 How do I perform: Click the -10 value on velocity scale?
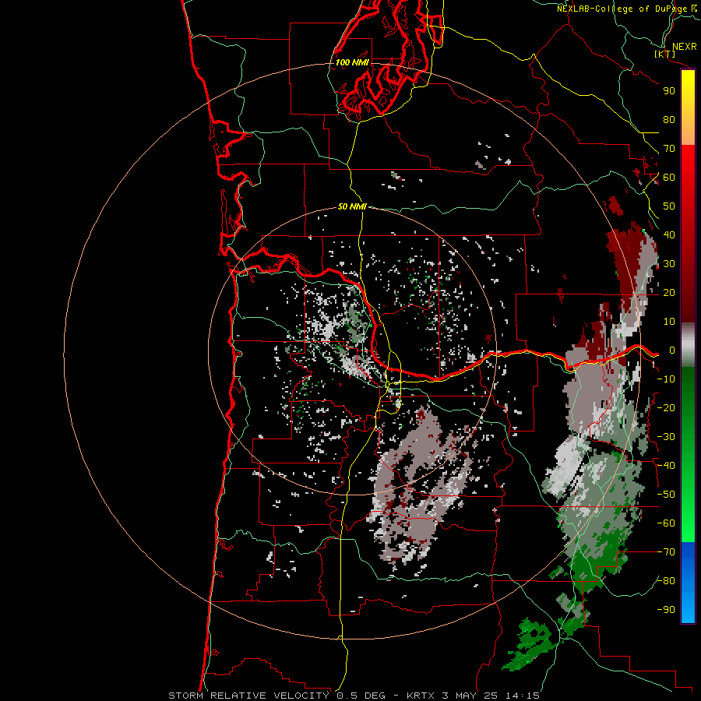(x=666, y=379)
